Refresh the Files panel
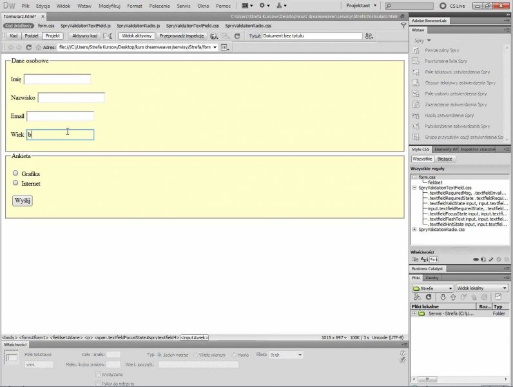Screen dimensions: 513x387 point(429,297)
